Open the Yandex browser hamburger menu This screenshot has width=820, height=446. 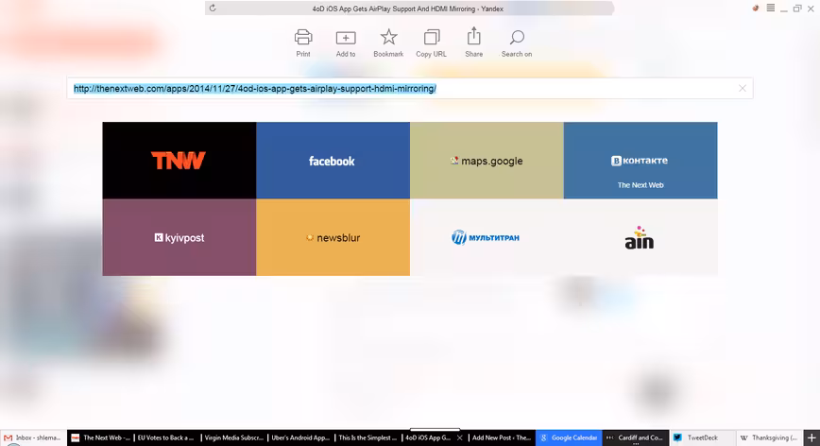(770, 8)
